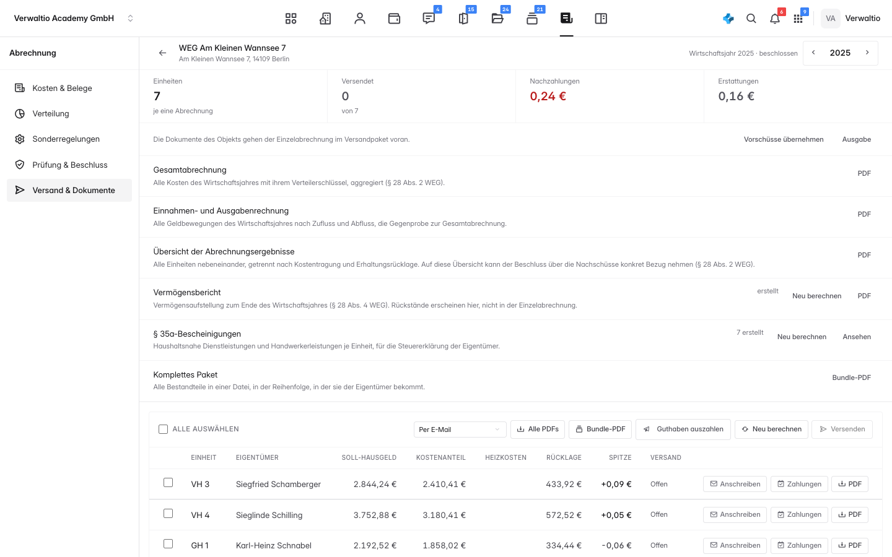Go to next year after 2025
892x557 pixels.
[867, 53]
